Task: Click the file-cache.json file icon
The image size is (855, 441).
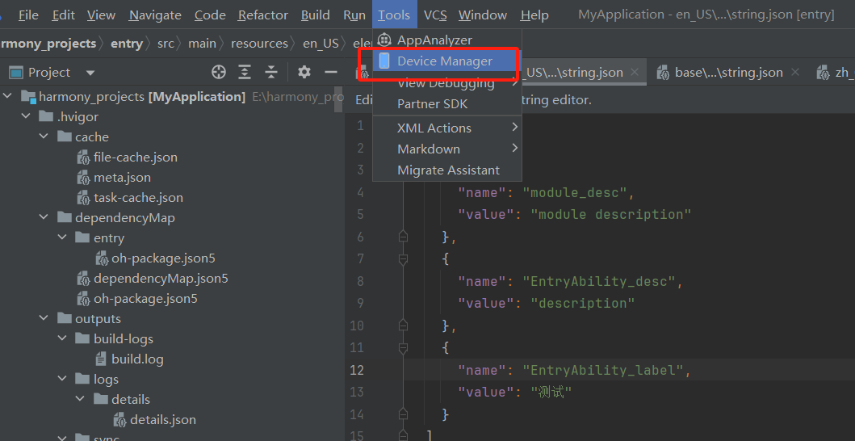Action: [83, 158]
